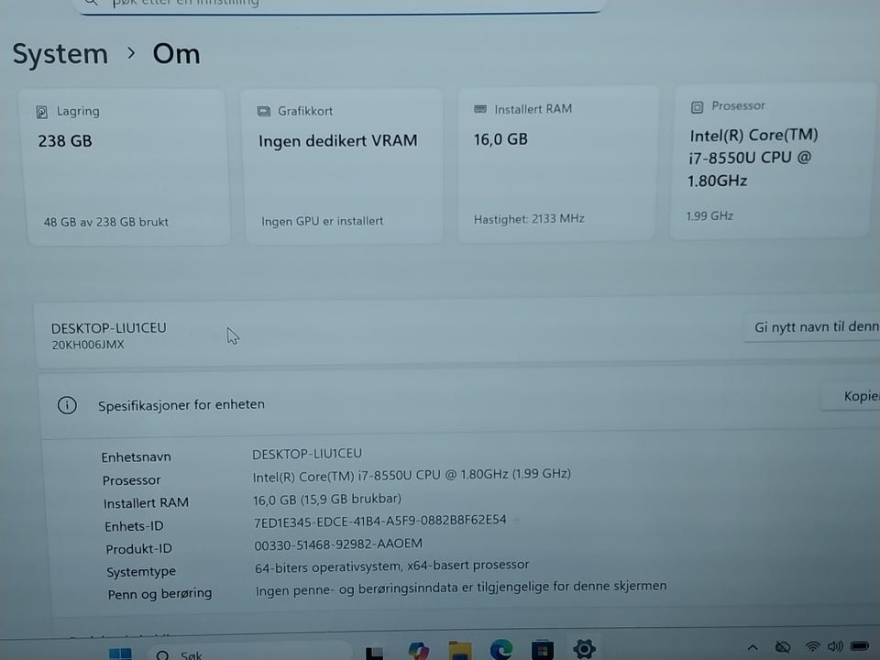Screen dimensions: 880x660
Task: Select the Grafikkort info card
Action: pos(344,166)
